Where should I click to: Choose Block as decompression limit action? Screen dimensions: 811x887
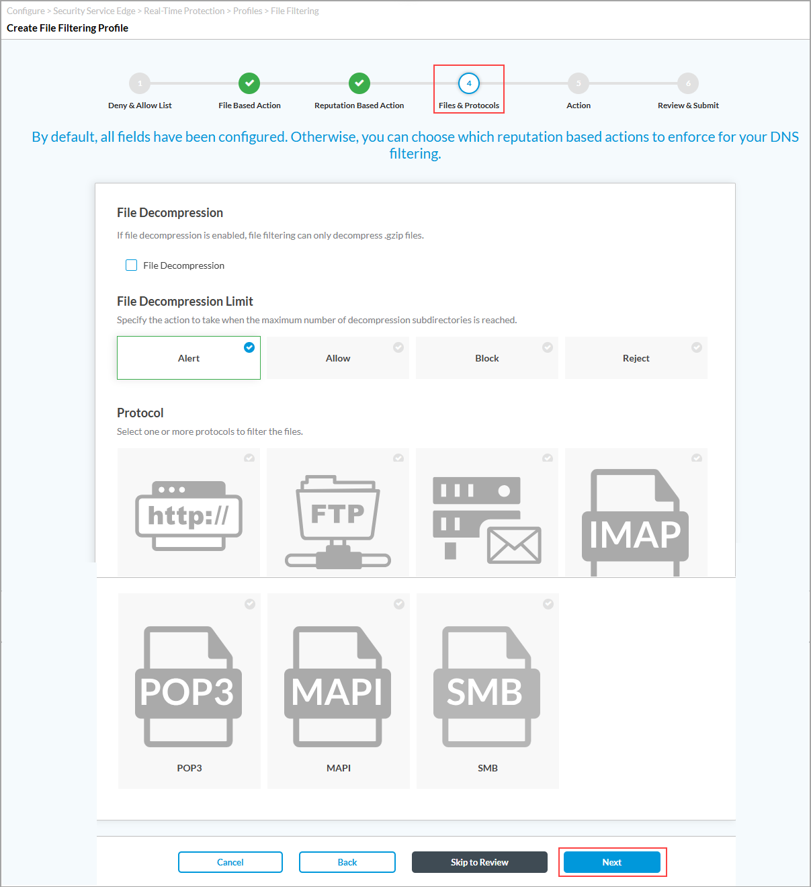[x=487, y=358]
